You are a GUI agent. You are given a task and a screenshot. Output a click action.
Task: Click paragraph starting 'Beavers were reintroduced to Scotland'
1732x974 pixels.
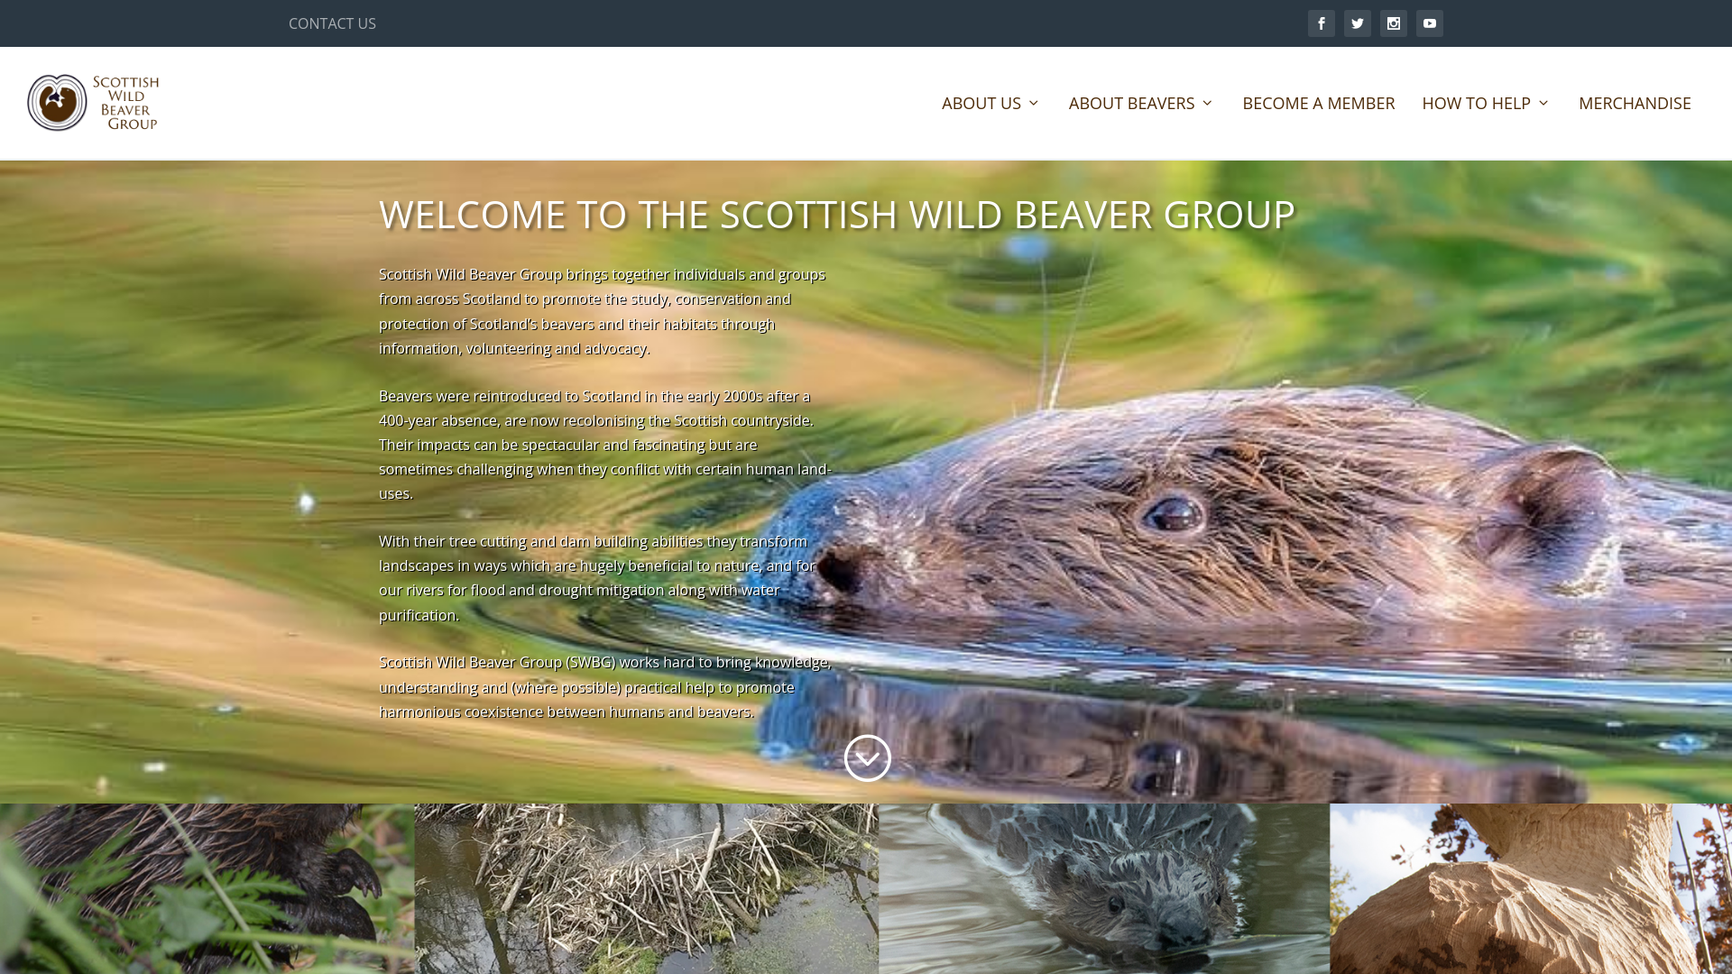(605, 445)
